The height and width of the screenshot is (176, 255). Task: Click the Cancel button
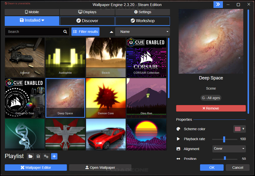tap(238, 167)
